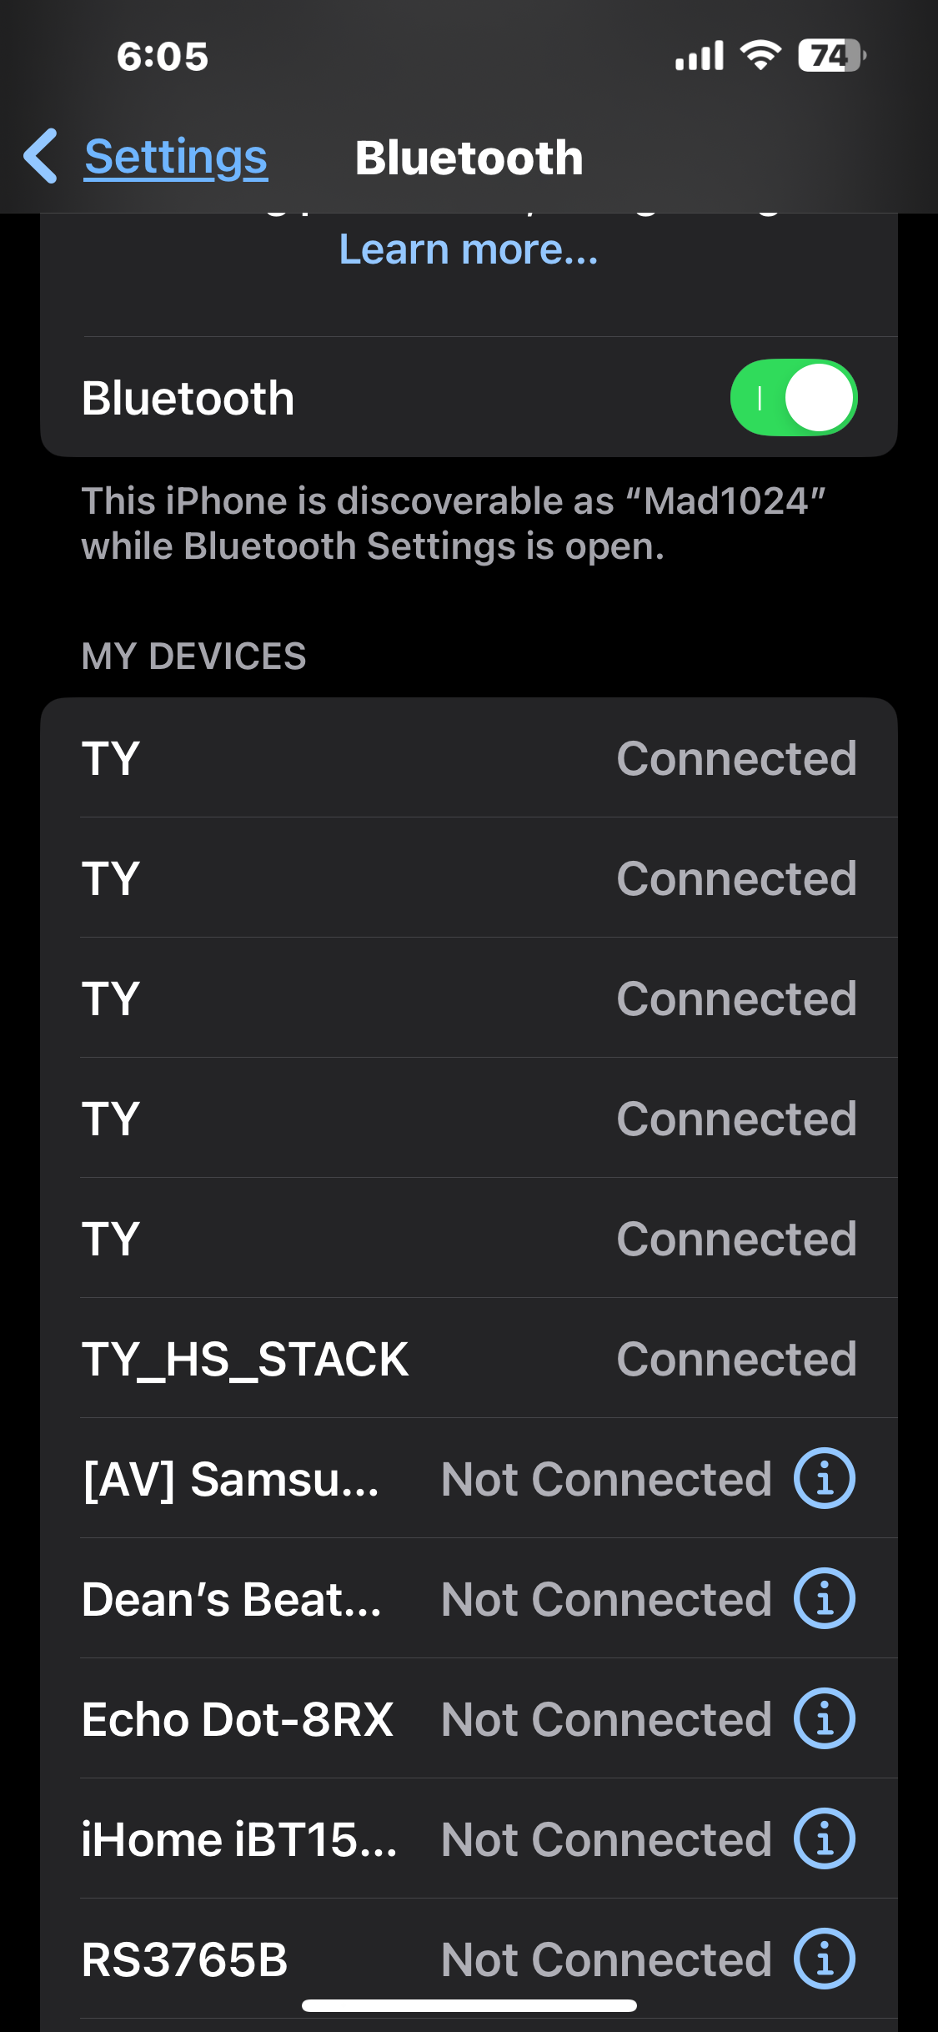This screenshot has width=938, height=2032.
Task: Tap the [AV] Samsung device name
Action: coord(231,1479)
